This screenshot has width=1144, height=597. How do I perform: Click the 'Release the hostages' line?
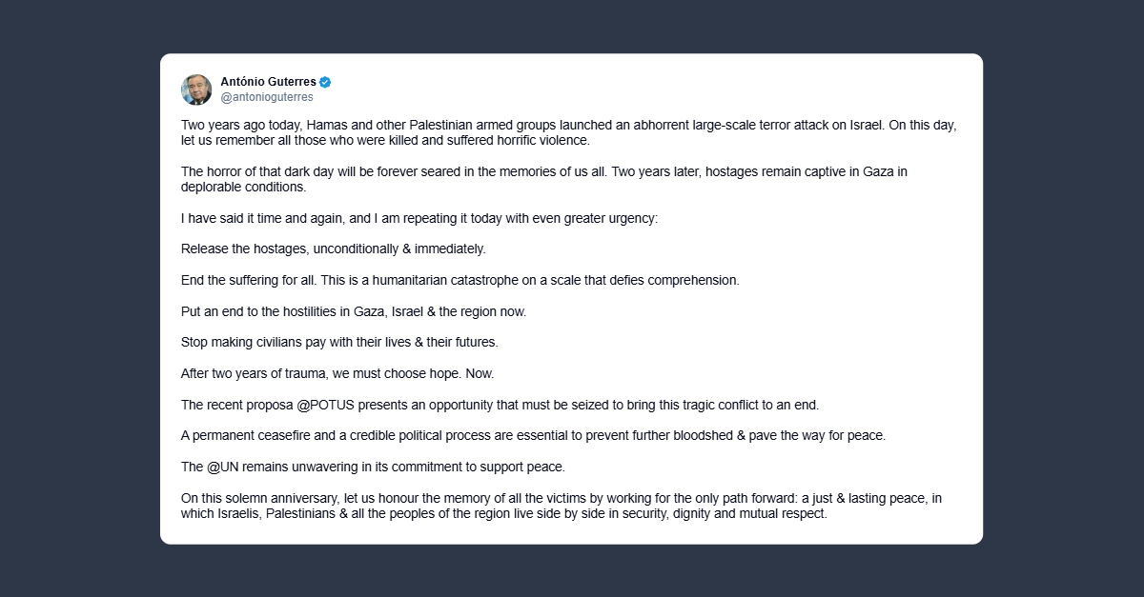pyautogui.click(x=334, y=249)
